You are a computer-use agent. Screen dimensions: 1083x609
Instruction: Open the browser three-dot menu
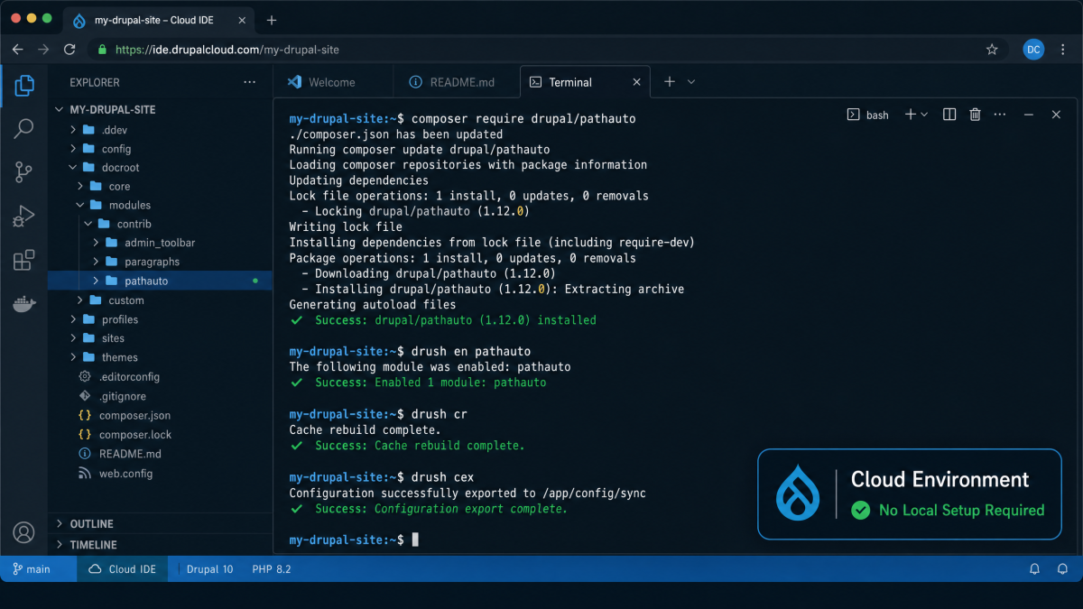coord(1065,50)
